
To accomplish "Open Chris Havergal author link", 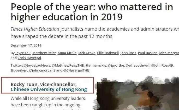I will [29, 58].
